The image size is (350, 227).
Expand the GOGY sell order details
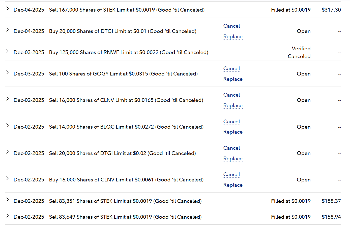pos(8,72)
